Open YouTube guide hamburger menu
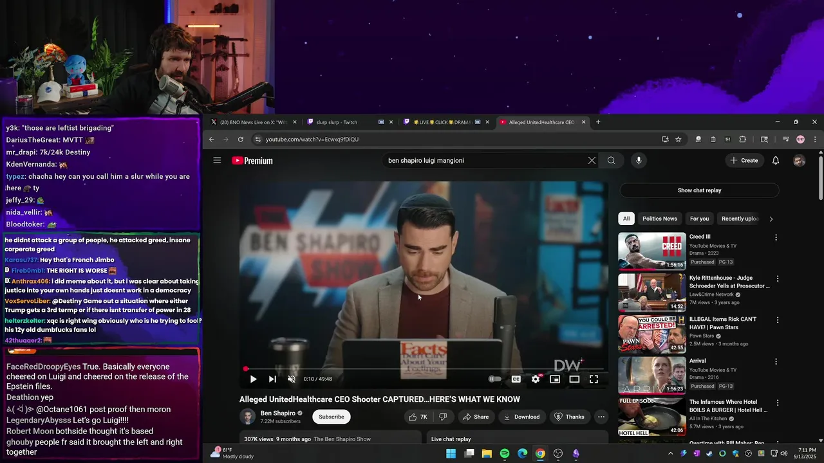The height and width of the screenshot is (463, 824). pyautogui.click(x=217, y=160)
